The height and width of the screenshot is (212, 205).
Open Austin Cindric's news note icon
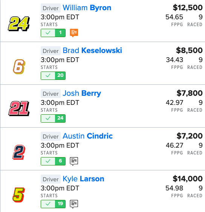pos(74,161)
